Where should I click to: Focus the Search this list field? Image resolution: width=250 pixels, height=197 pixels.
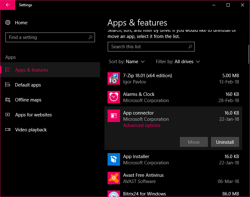pyautogui.click(x=151, y=47)
